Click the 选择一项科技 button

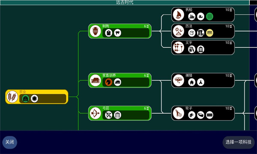tap(238, 142)
